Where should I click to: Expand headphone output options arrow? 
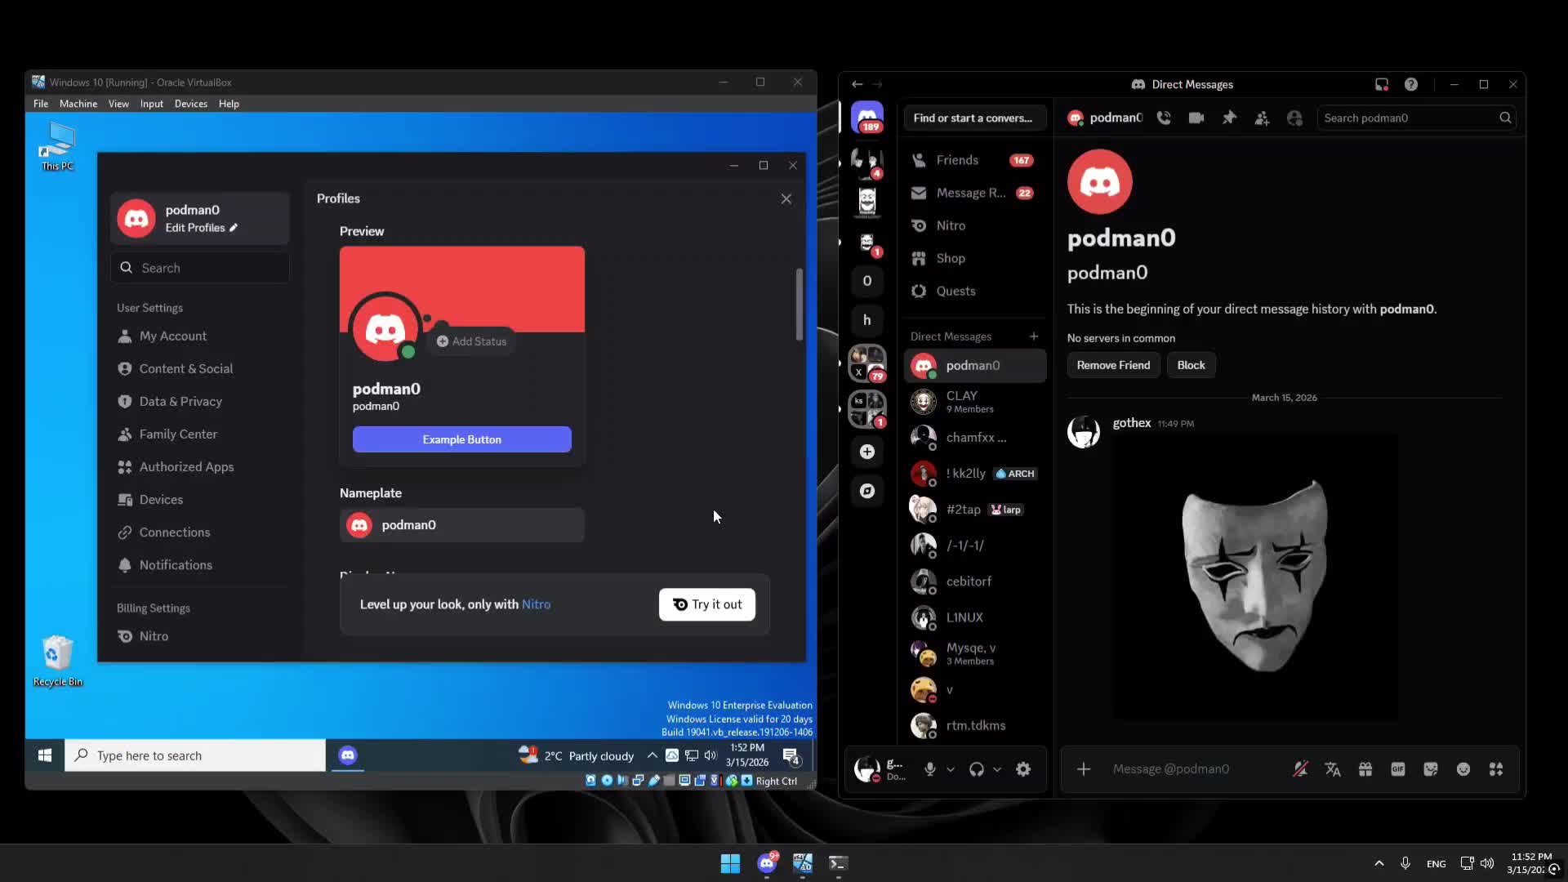pos(997,769)
